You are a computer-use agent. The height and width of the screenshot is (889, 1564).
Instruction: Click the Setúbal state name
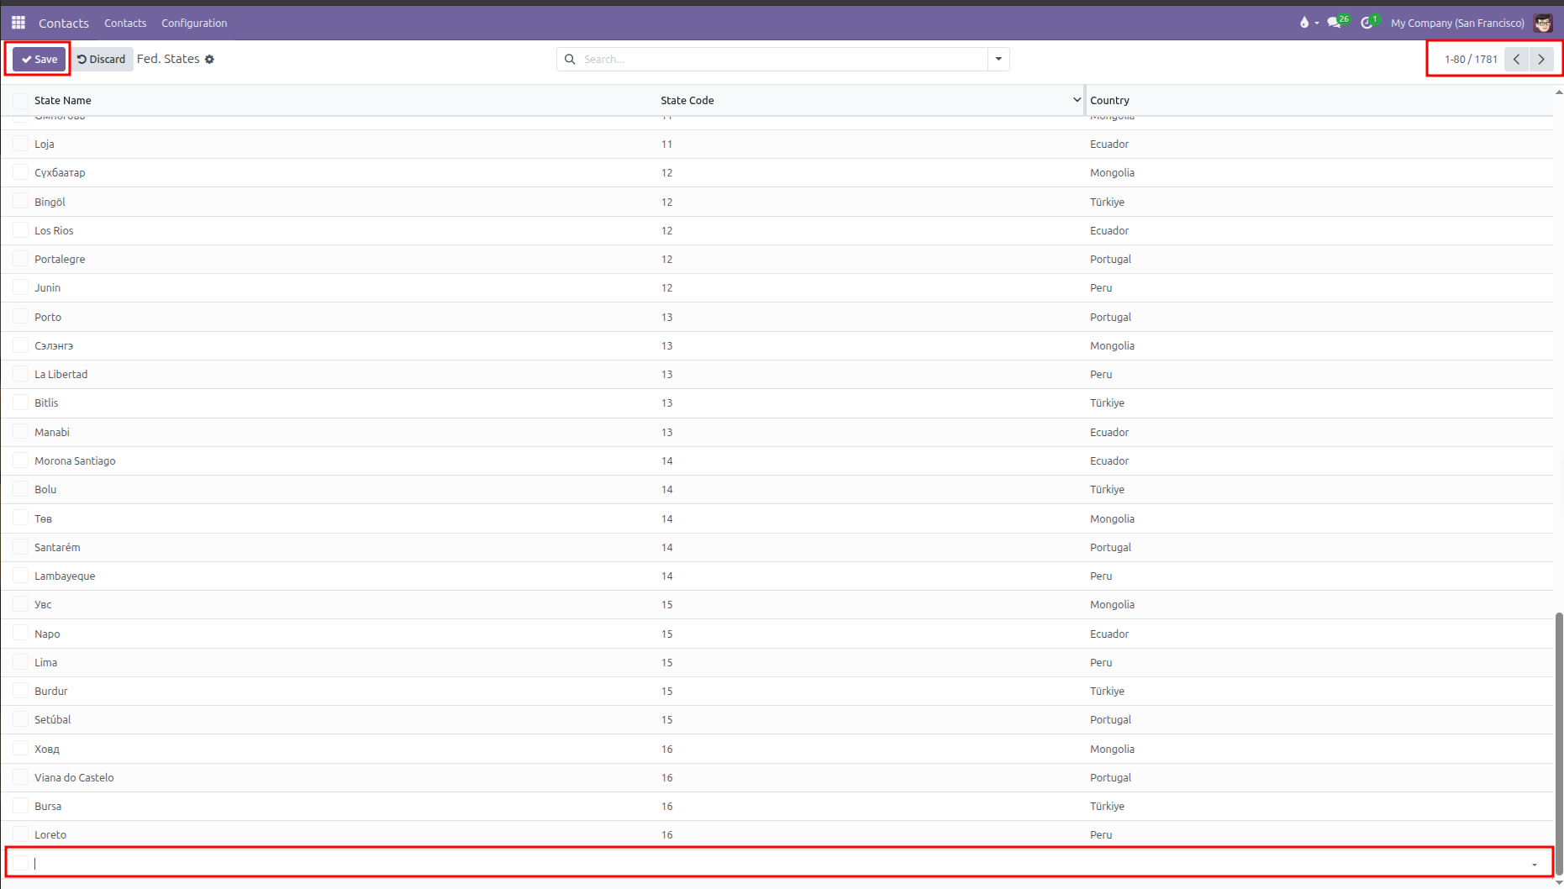point(53,719)
